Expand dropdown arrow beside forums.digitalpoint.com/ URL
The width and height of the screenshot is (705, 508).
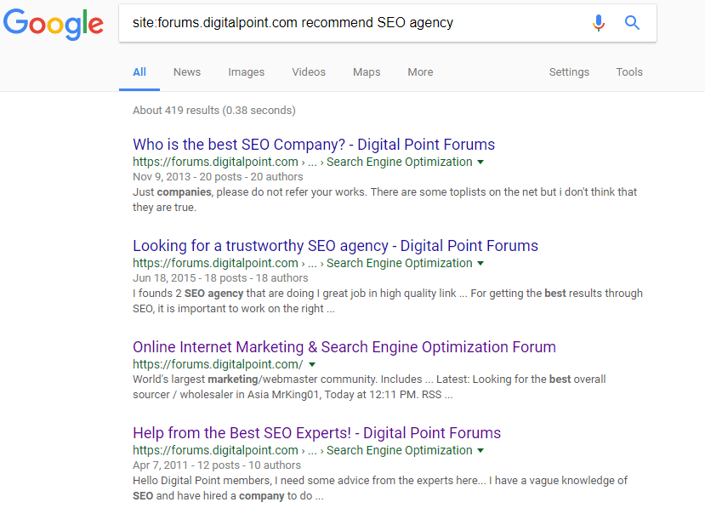(312, 364)
